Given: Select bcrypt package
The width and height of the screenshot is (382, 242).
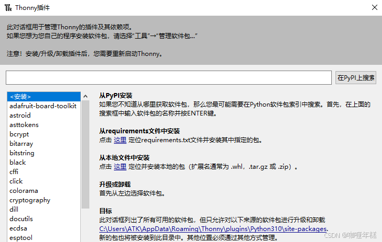Looking at the screenshot, I should 44,134.
